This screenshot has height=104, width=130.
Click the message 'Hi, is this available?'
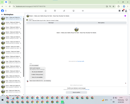[34, 66]
